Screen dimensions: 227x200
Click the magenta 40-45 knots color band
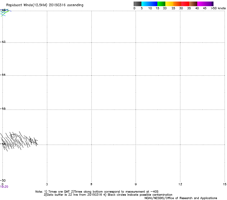(201, 4)
